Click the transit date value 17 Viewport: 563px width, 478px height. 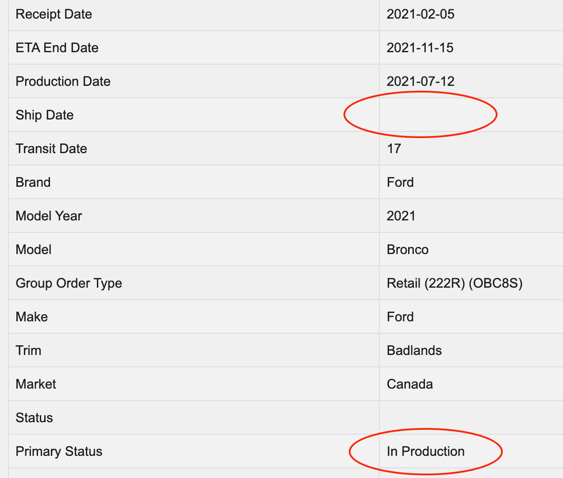pyautogui.click(x=394, y=149)
